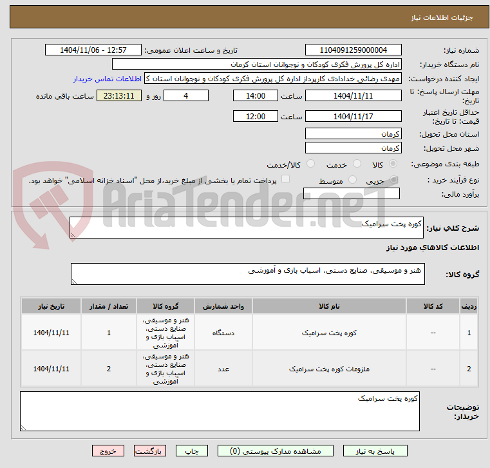Screen dimensions: 490x468
Task: Select the 'متوسط' purchase type radio
Action: click(x=352, y=180)
